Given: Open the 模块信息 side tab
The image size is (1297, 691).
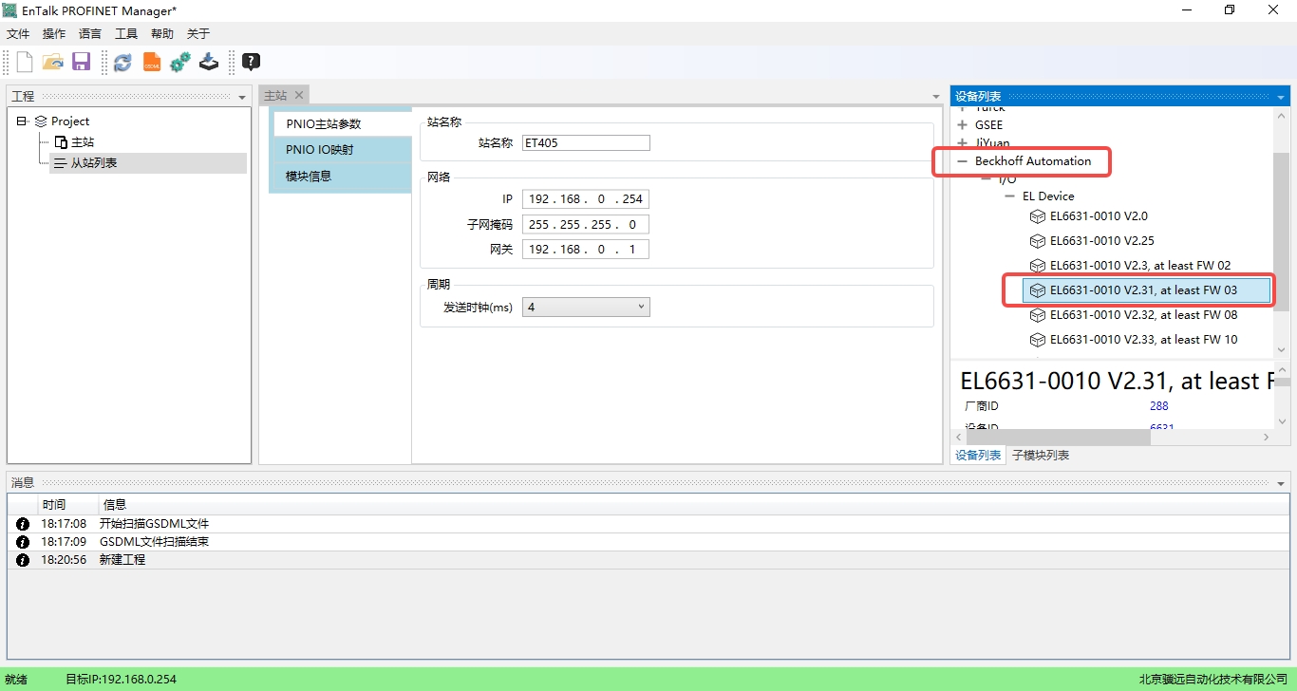Looking at the screenshot, I should pyautogui.click(x=309, y=176).
